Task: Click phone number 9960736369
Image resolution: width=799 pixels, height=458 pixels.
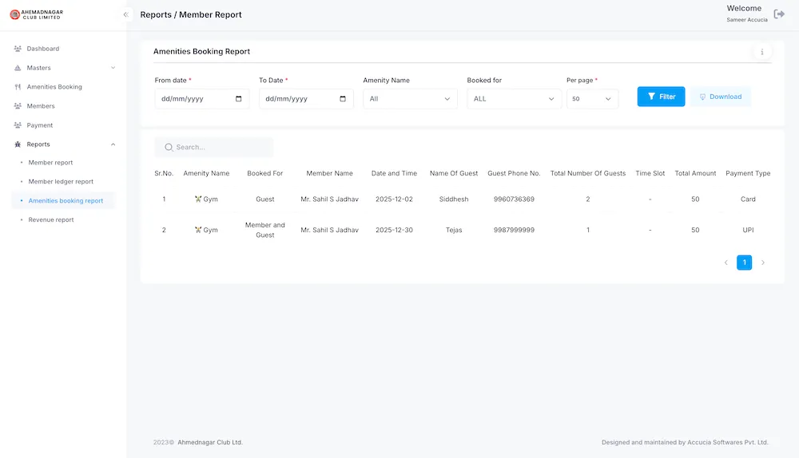Action: tap(514, 199)
